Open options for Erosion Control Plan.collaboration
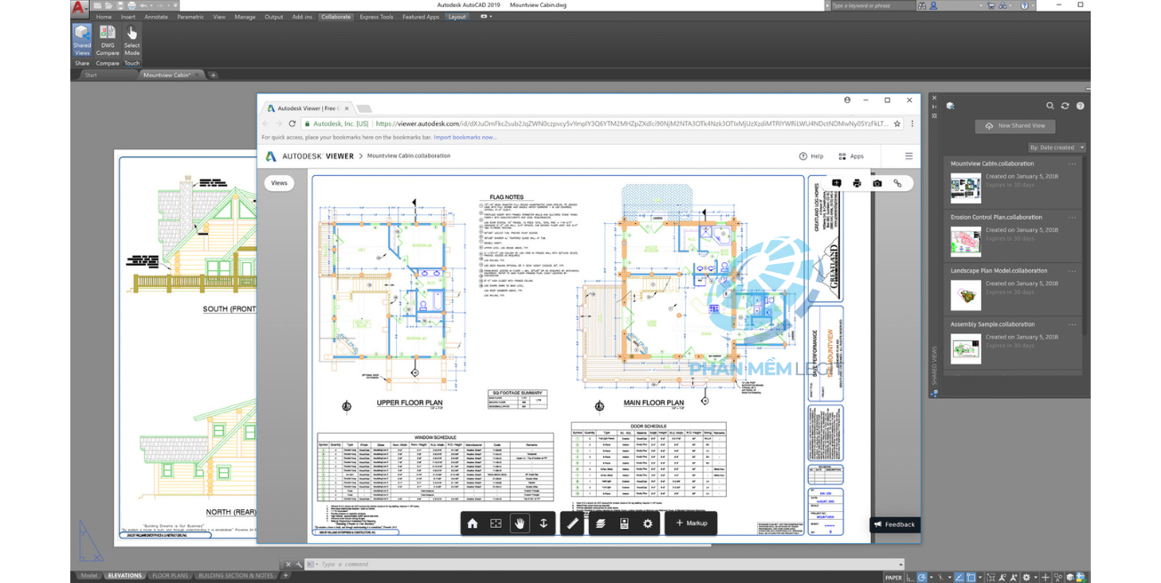Viewport: 1161px width, 583px height. [1073, 217]
